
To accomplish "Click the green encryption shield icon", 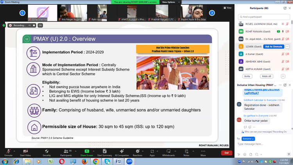I will click(4, 25).
